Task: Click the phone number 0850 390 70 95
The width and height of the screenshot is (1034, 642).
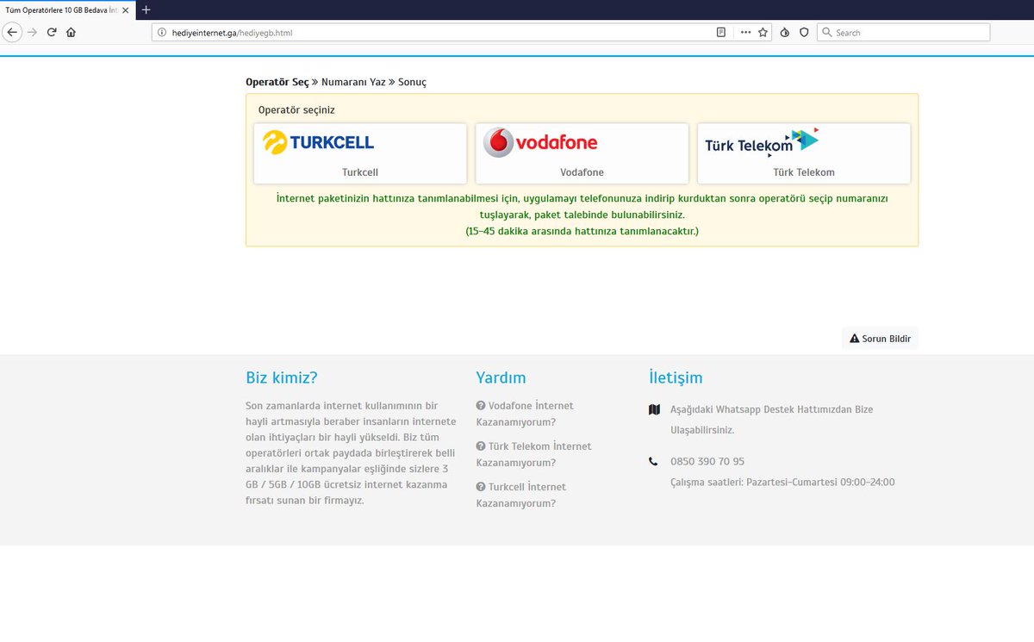Action: [x=707, y=461]
